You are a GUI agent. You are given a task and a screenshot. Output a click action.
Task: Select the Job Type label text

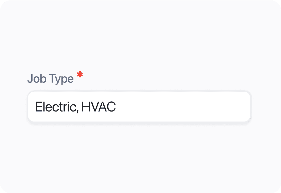(x=50, y=79)
